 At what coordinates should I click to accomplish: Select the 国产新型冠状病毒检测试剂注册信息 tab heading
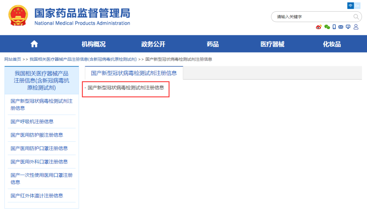134,73
